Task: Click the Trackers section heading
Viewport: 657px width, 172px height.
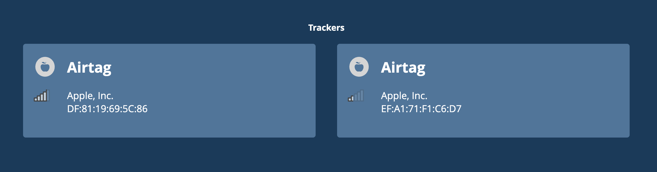Action: point(326,28)
